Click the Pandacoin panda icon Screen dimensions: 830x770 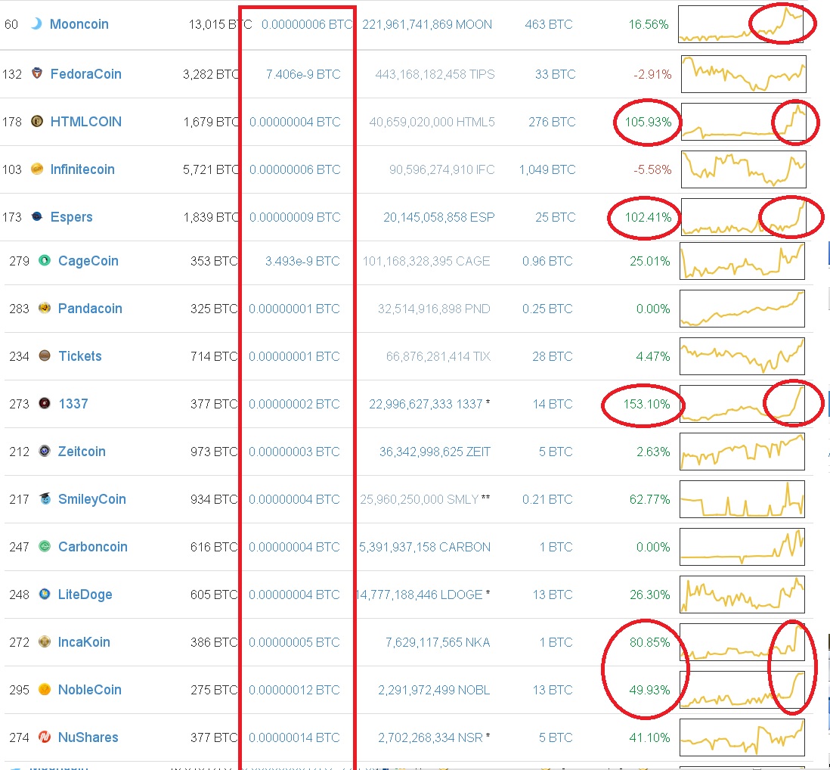45,309
